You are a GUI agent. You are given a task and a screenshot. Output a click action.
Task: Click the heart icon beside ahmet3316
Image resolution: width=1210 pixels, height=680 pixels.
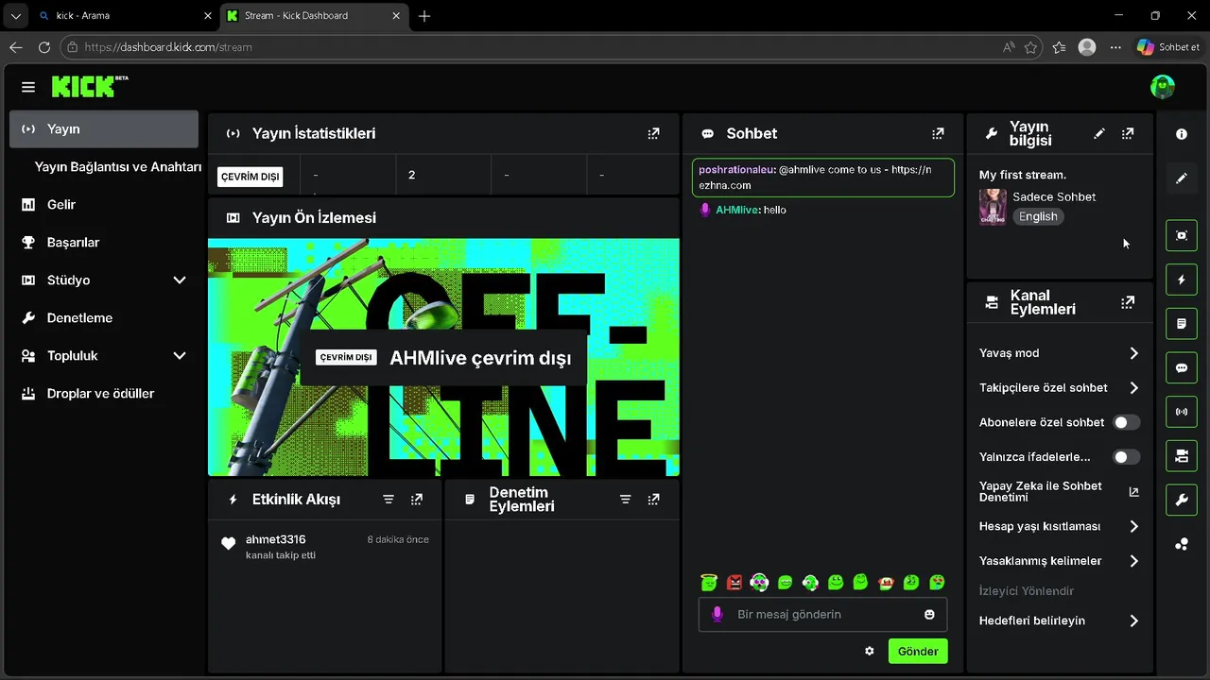coord(228,543)
